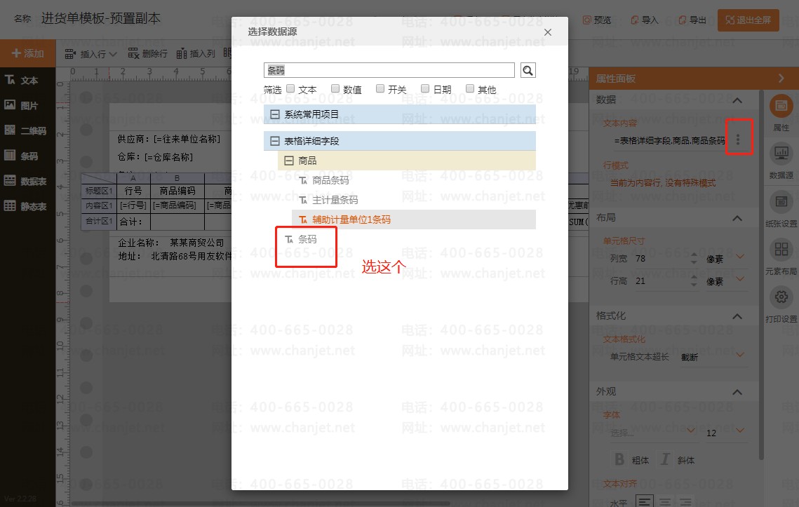This screenshot has height=507, width=799.
Task: Select the 商品条码 field
Action: coord(330,180)
